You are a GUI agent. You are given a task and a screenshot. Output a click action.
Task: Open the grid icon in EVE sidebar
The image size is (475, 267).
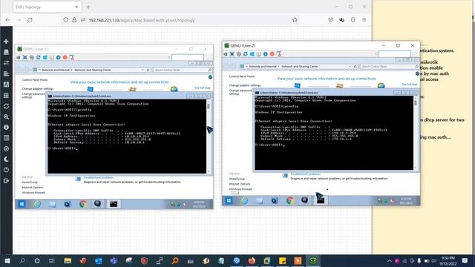(6, 96)
